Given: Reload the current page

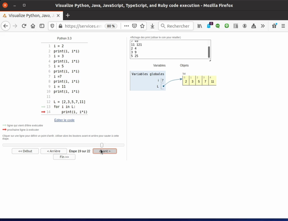Looking at the screenshot, I should pyautogui.click(x=24, y=26).
